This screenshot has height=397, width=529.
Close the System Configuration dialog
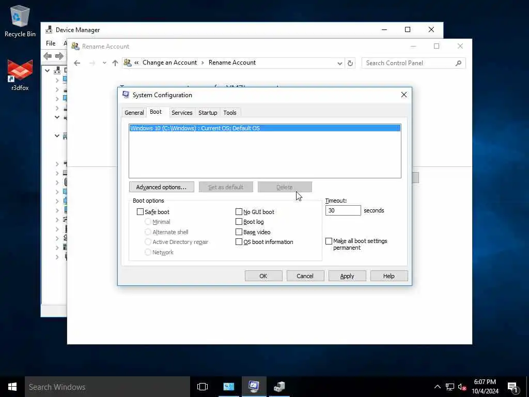tap(404, 95)
